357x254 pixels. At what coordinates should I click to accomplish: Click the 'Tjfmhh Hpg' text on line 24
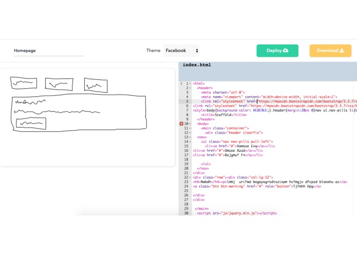click(303, 186)
